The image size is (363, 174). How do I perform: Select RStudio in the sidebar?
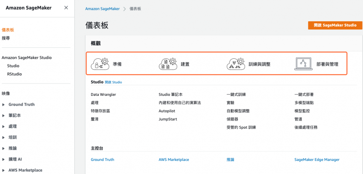(x=14, y=74)
